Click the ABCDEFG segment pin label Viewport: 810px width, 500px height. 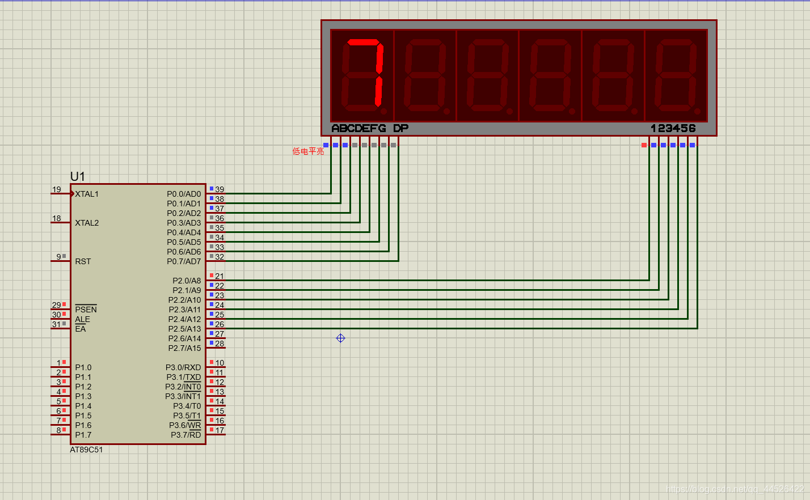pyautogui.click(x=358, y=128)
